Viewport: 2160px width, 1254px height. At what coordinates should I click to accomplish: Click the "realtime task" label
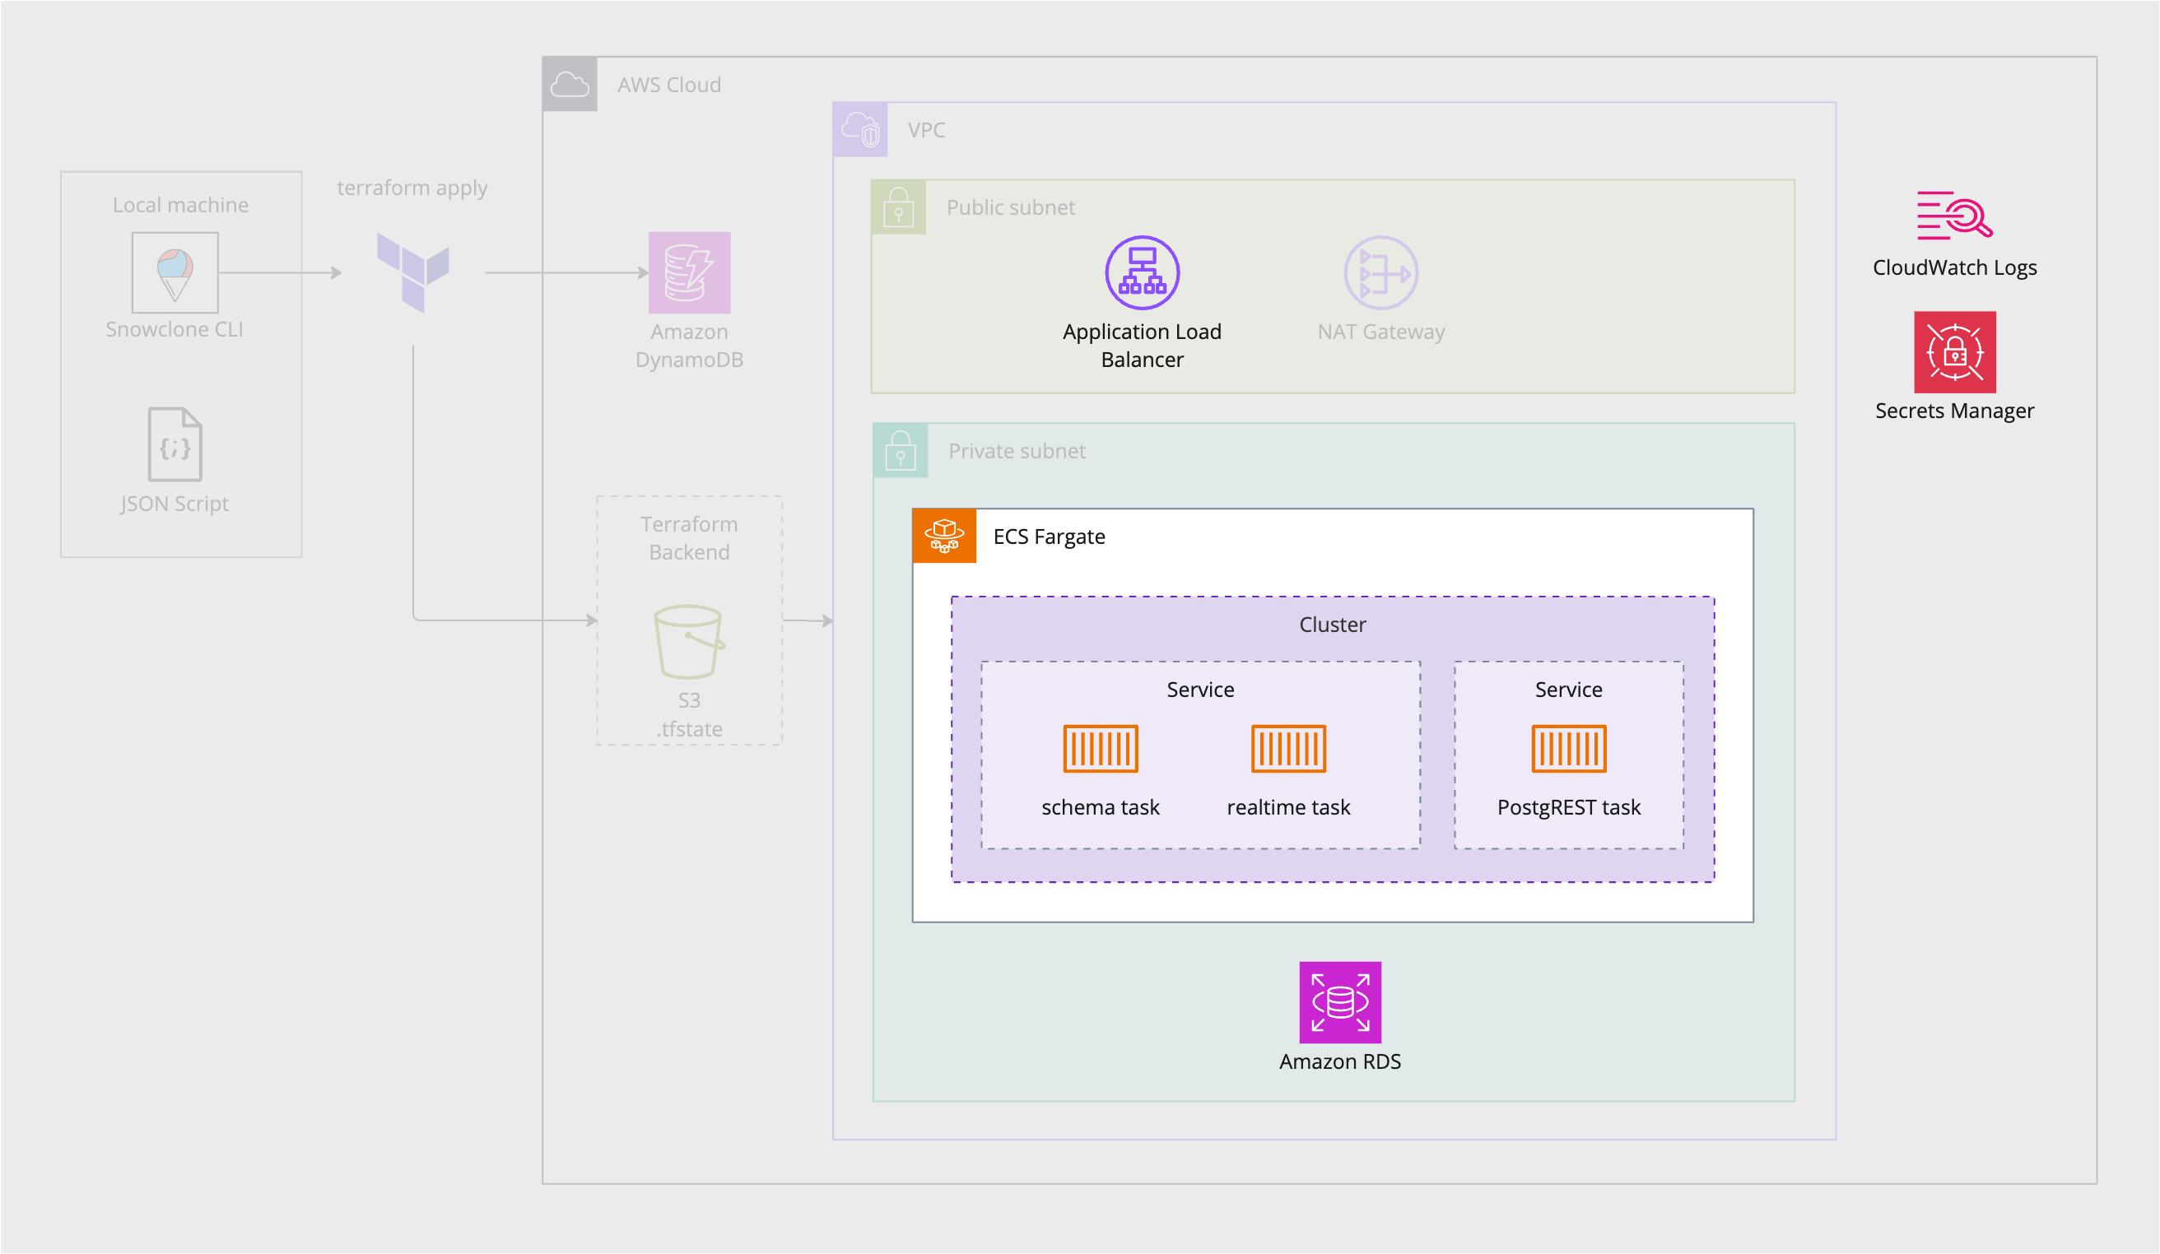click(x=1288, y=807)
